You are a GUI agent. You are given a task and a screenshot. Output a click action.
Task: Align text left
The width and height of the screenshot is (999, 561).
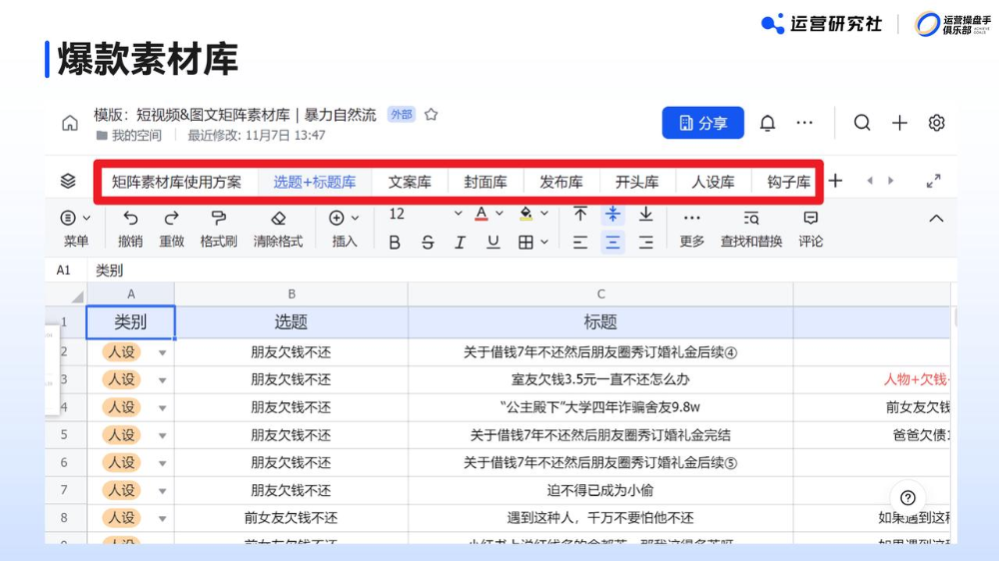[x=579, y=243]
